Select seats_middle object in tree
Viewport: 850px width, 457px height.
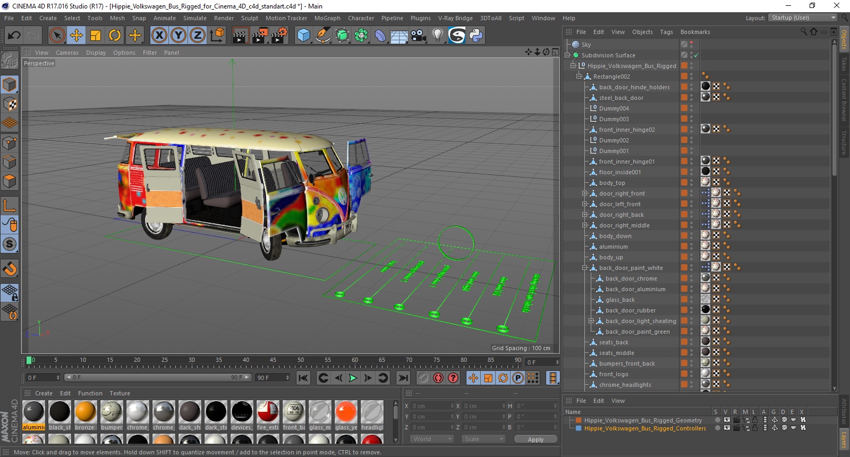tap(616, 353)
